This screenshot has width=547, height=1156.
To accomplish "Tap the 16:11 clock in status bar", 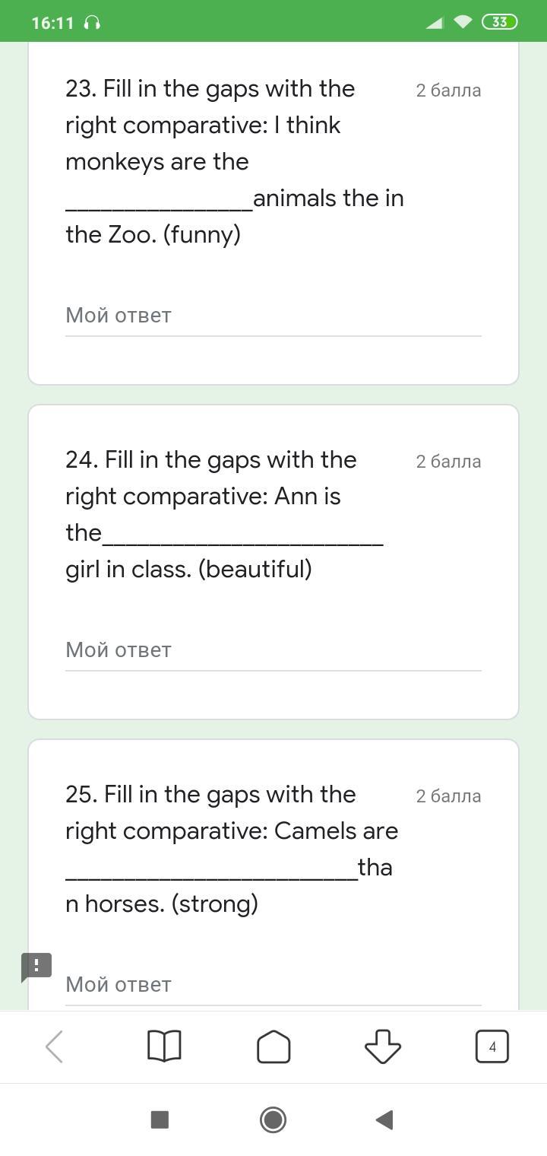I will pyautogui.click(x=52, y=23).
